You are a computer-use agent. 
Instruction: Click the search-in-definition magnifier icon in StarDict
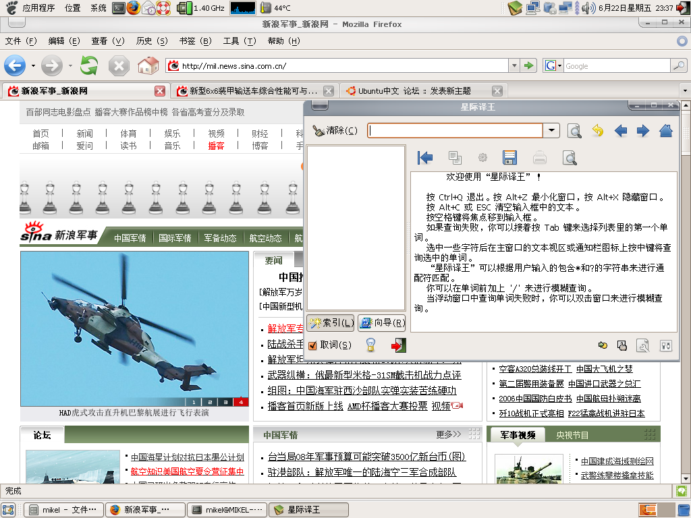tap(570, 158)
